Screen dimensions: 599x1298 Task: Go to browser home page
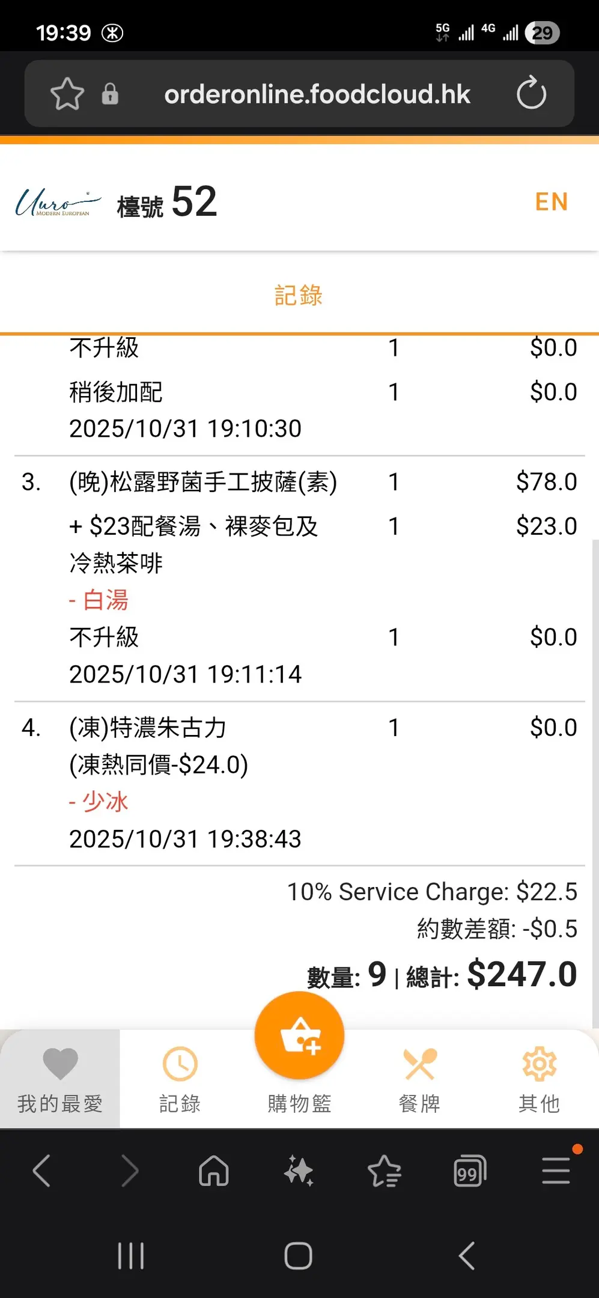point(214,1171)
